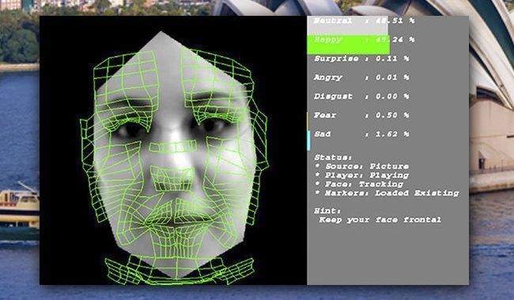This screenshot has width=514, height=300.
Task: Click the Keep your face frontal hint
Action: [380, 219]
